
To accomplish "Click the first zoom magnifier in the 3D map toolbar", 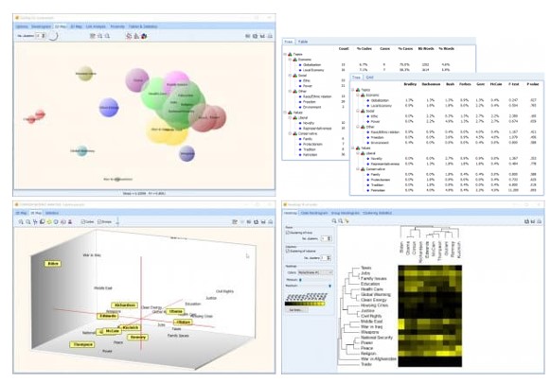I will tap(21, 222).
